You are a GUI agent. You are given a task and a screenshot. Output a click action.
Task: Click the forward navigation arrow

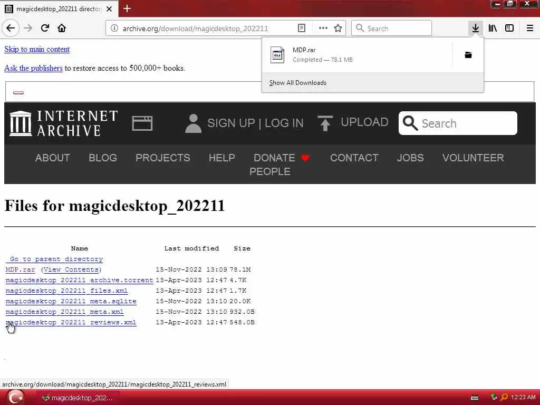[28, 28]
